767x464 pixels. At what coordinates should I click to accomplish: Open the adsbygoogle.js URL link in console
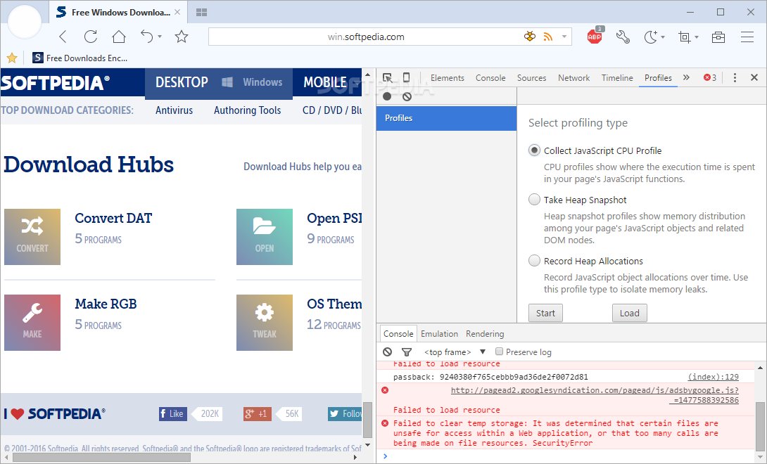(x=595, y=395)
